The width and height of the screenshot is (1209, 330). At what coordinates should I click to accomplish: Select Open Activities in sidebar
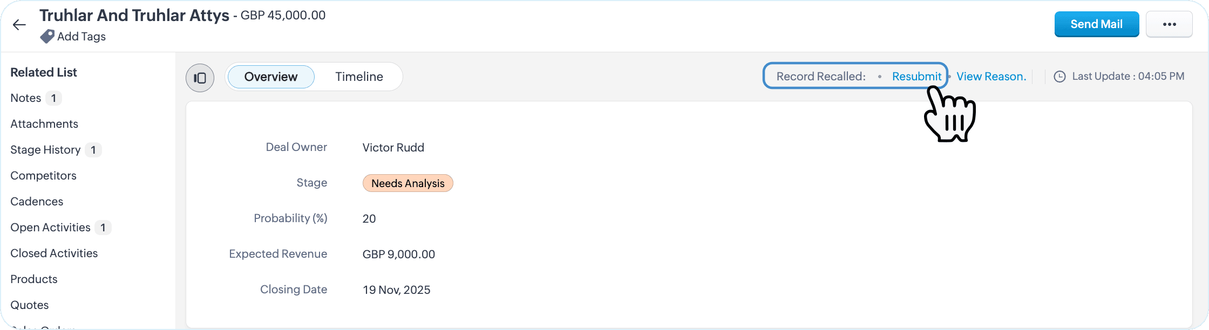pos(50,228)
